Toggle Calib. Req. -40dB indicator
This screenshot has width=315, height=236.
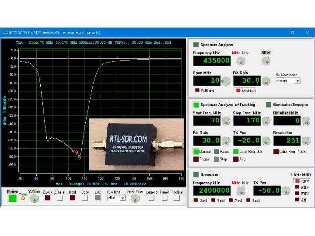[x=276, y=152]
